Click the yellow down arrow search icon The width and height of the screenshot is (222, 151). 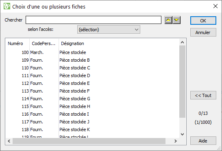176,20
